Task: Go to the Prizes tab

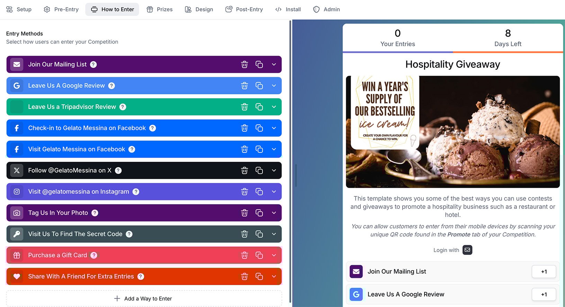Action: tap(160, 9)
